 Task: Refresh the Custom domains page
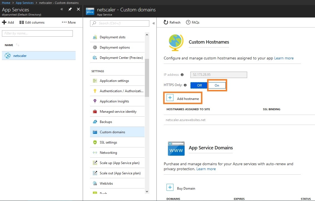point(172,22)
